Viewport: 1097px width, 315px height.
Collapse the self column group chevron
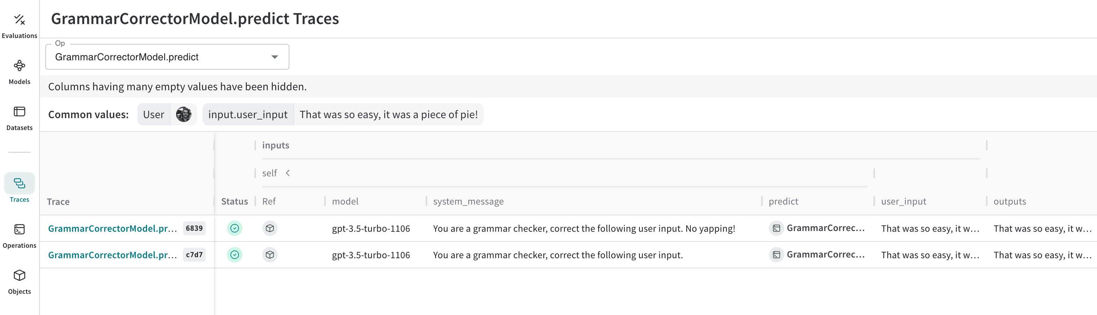point(288,173)
